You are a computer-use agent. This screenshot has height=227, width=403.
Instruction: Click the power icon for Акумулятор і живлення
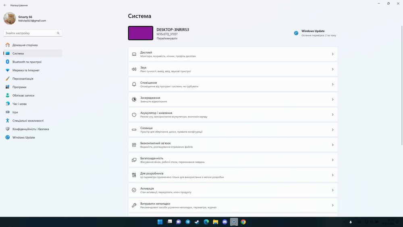(134, 115)
